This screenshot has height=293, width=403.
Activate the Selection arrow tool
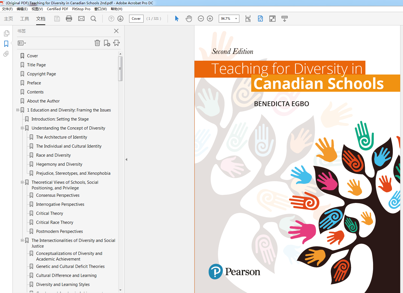point(177,19)
